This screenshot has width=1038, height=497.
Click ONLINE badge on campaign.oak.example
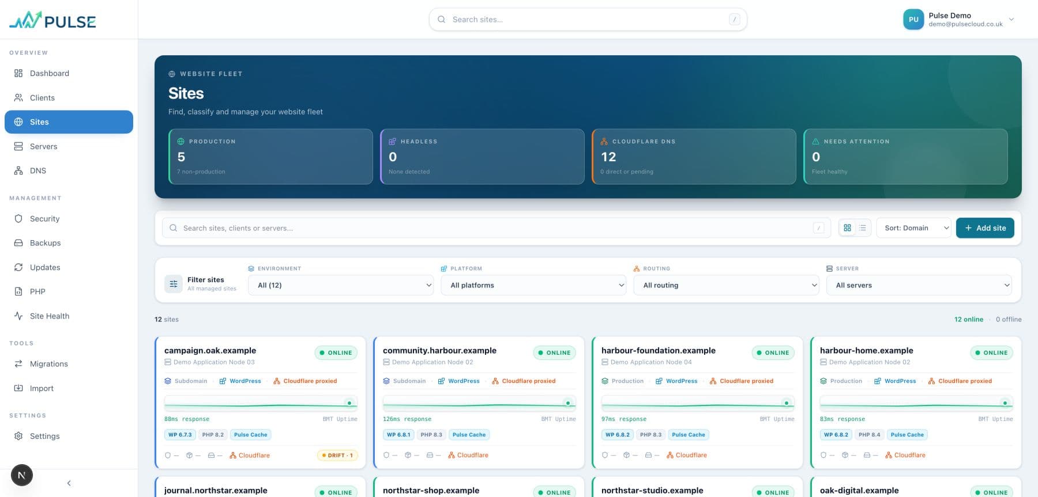tap(336, 352)
